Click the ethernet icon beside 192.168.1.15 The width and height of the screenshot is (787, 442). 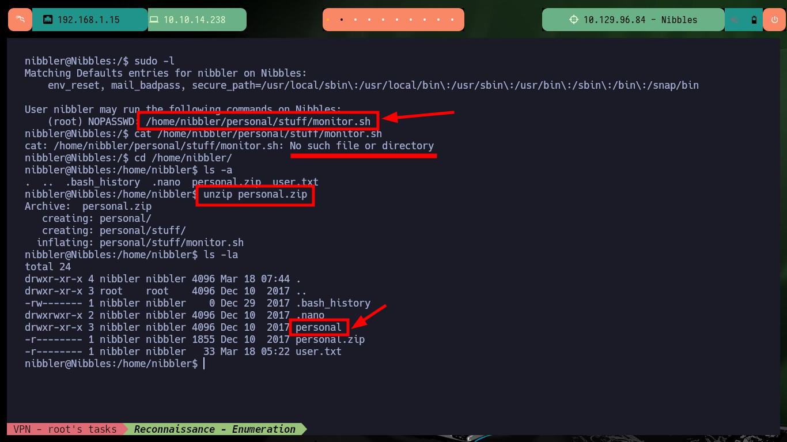(x=48, y=20)
